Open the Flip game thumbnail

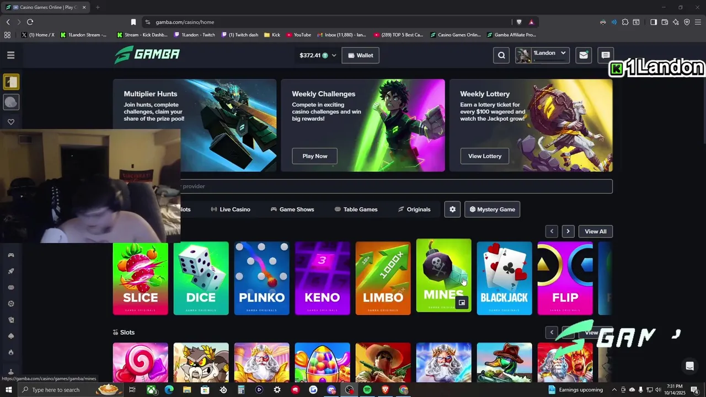[565, 278]
